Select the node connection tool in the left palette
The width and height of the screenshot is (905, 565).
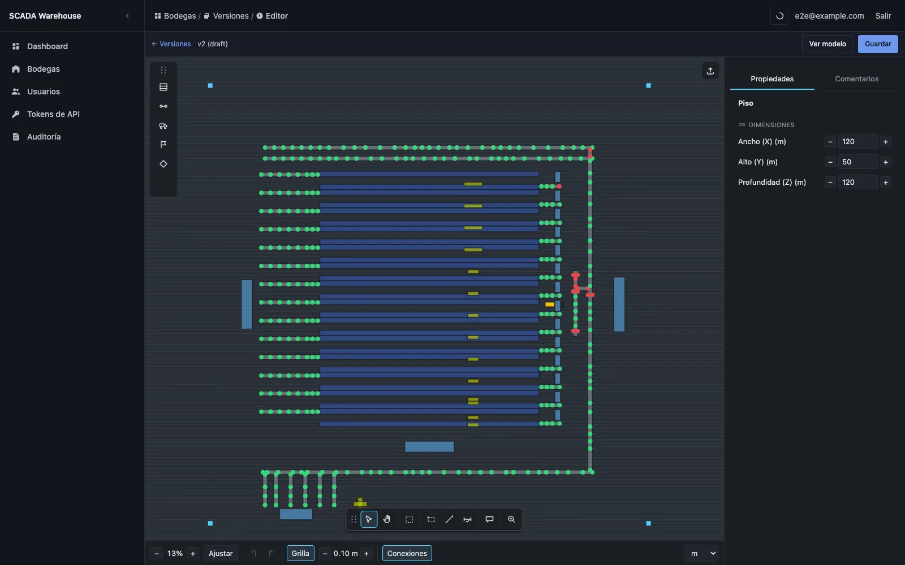tap(163, 106)
